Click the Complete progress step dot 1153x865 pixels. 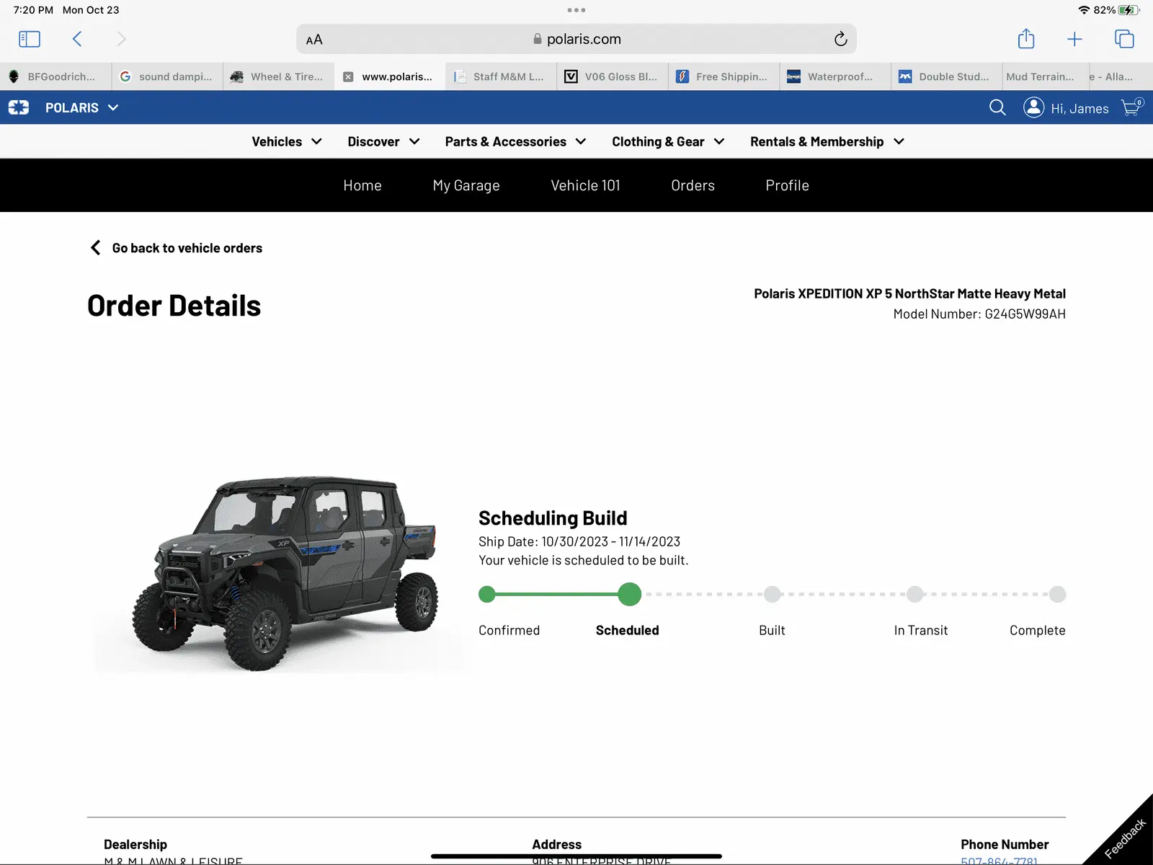(x=1057, y=594)
